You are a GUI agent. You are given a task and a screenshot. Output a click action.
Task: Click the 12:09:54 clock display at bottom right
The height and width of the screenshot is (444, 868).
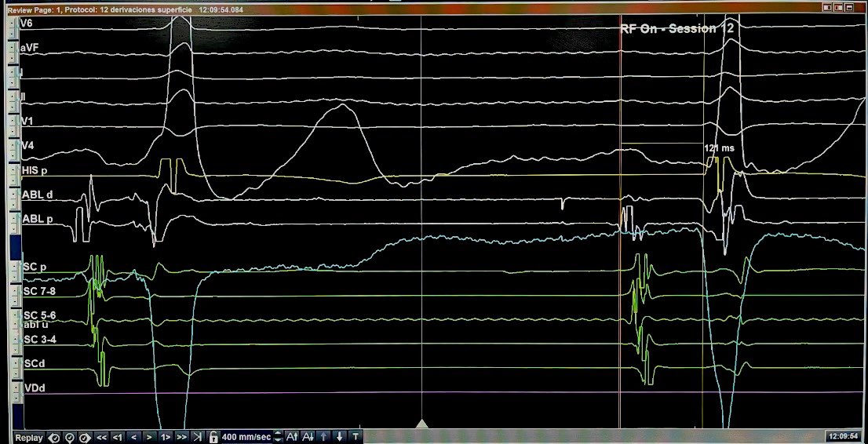coord(843,437)
